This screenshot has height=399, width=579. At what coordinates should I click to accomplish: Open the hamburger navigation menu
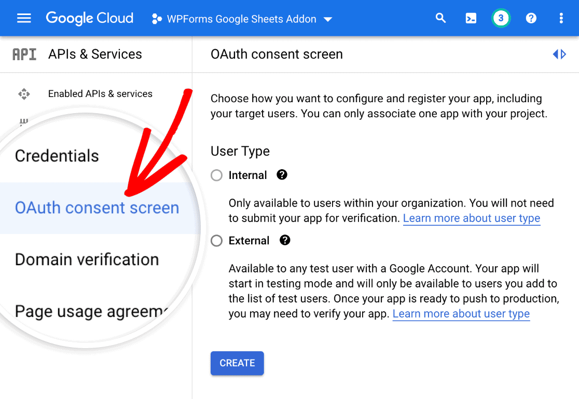pyautogui.click(x=24, y=18)
